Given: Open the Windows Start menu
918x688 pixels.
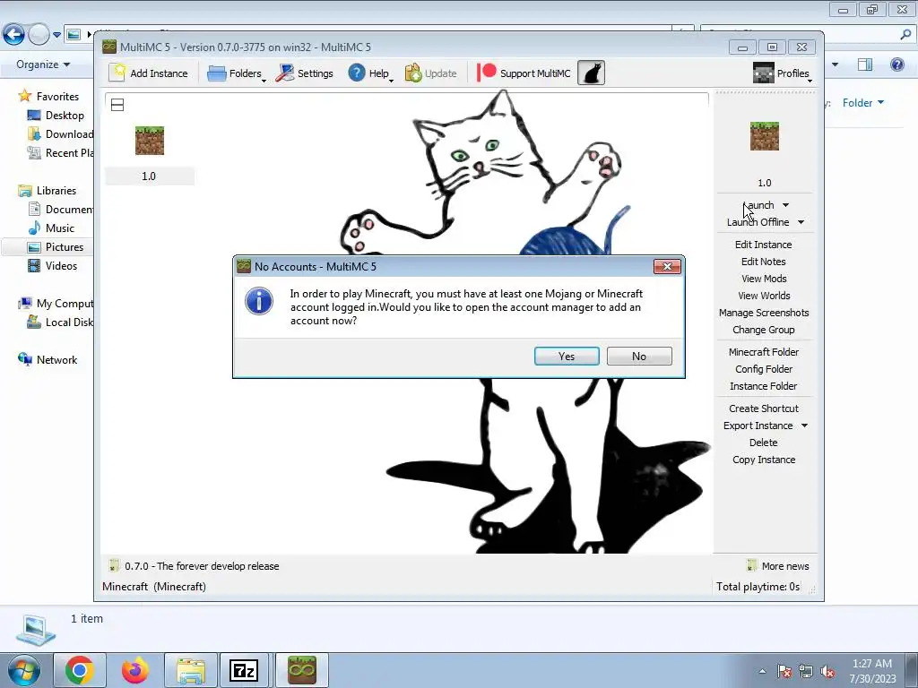Looking at the screenshot, I should point(23,670).
